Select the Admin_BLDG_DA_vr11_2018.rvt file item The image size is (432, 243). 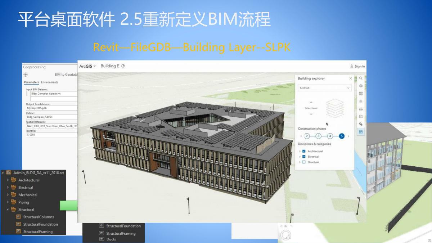(x=39, y=172)
